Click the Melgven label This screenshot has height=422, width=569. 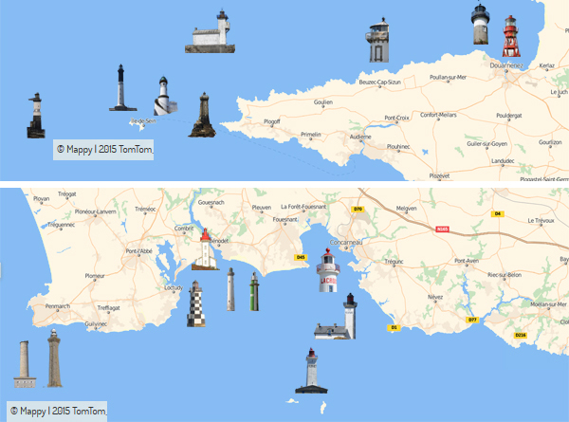tap(407, 209)
